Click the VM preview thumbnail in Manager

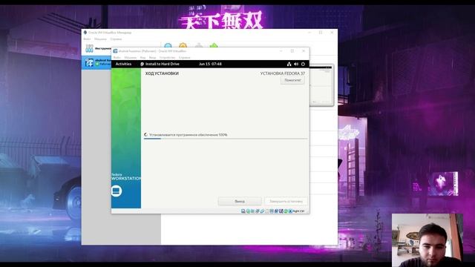tap(321, 85)
